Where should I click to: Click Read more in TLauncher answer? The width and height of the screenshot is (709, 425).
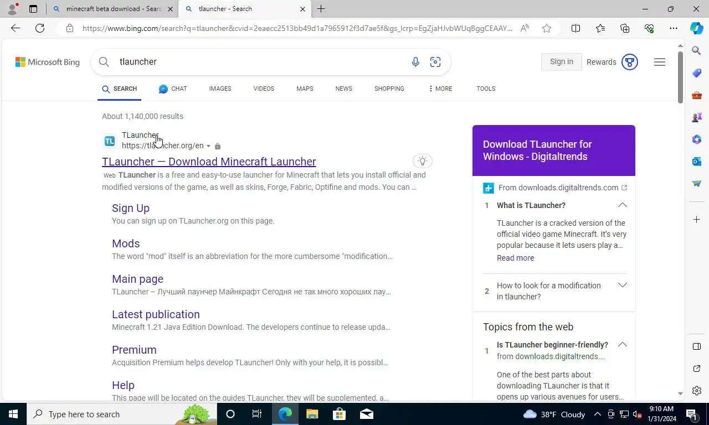516,258
